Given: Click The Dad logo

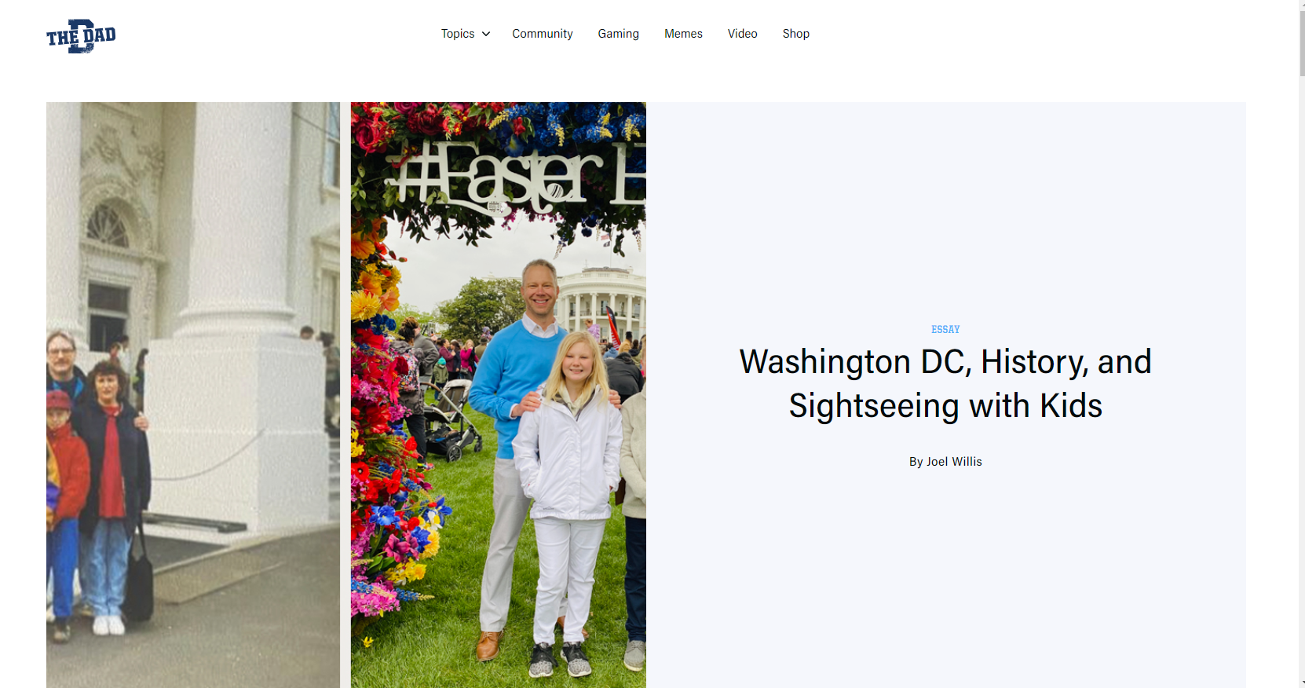Looking at the screenshot, I should (81, 36).
